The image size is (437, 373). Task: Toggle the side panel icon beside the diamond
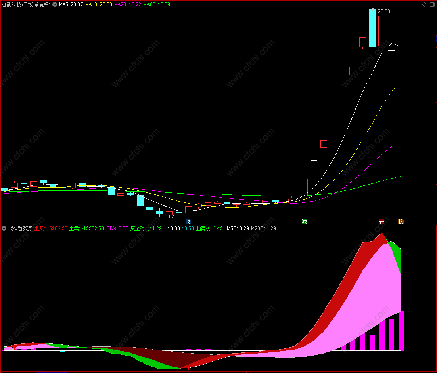(433, 5)
